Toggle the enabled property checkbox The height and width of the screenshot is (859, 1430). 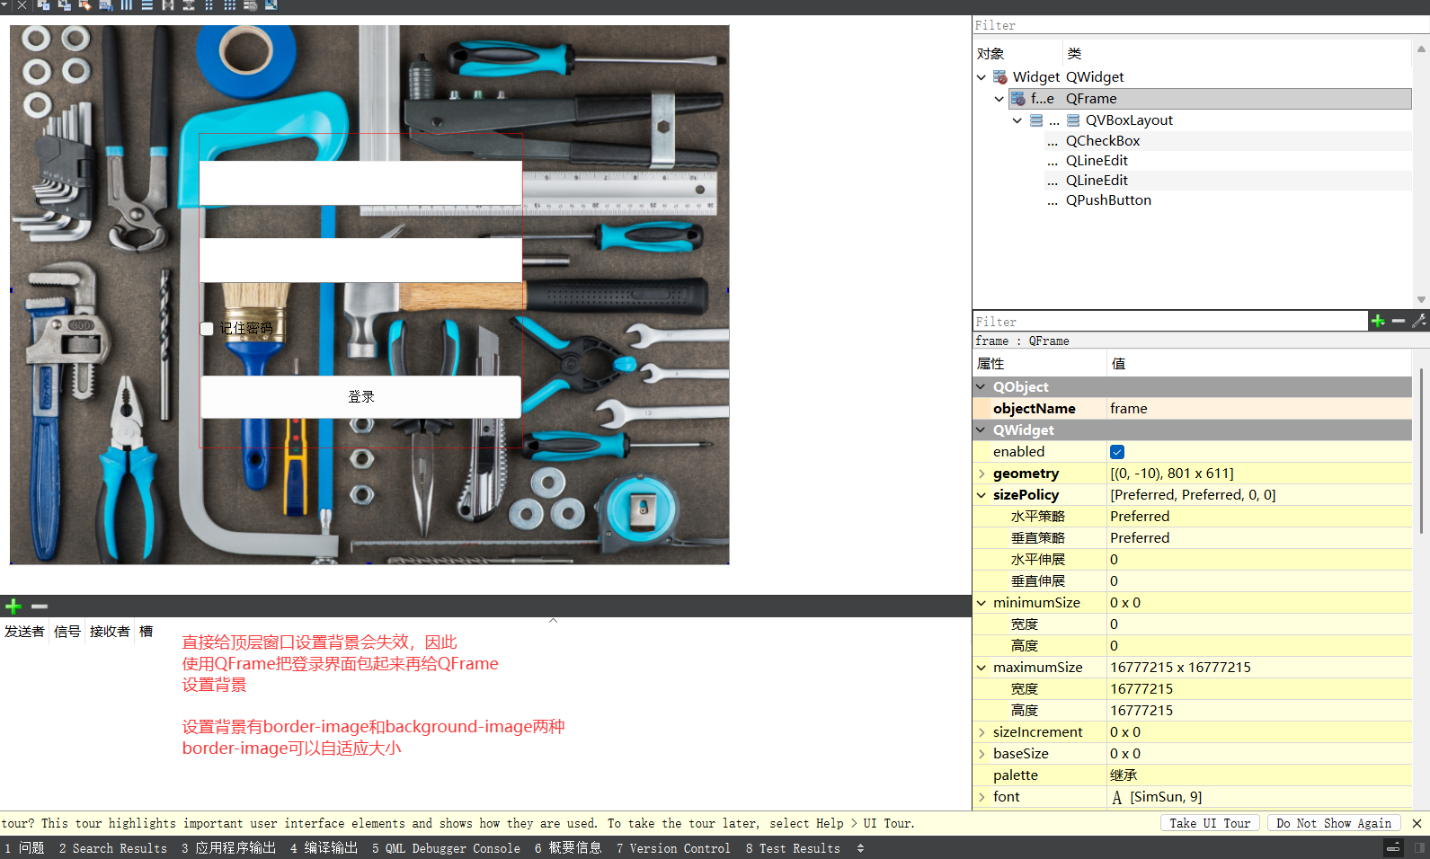coord(1117,452)
